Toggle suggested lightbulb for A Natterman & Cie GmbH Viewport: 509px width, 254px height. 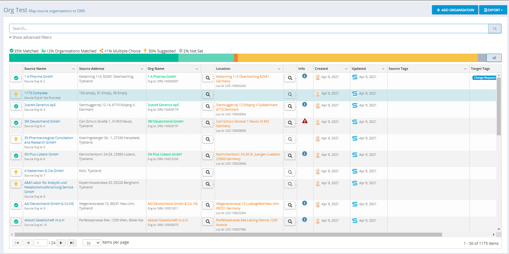click(16, 172)
